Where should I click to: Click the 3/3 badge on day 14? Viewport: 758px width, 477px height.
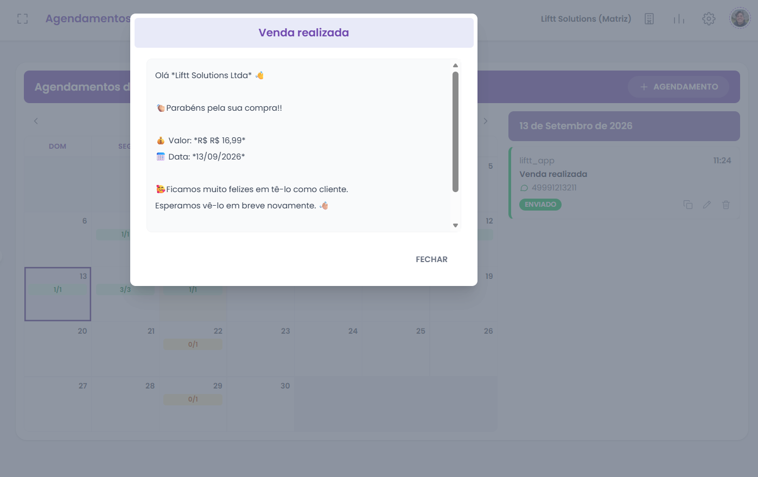[125, 290]
